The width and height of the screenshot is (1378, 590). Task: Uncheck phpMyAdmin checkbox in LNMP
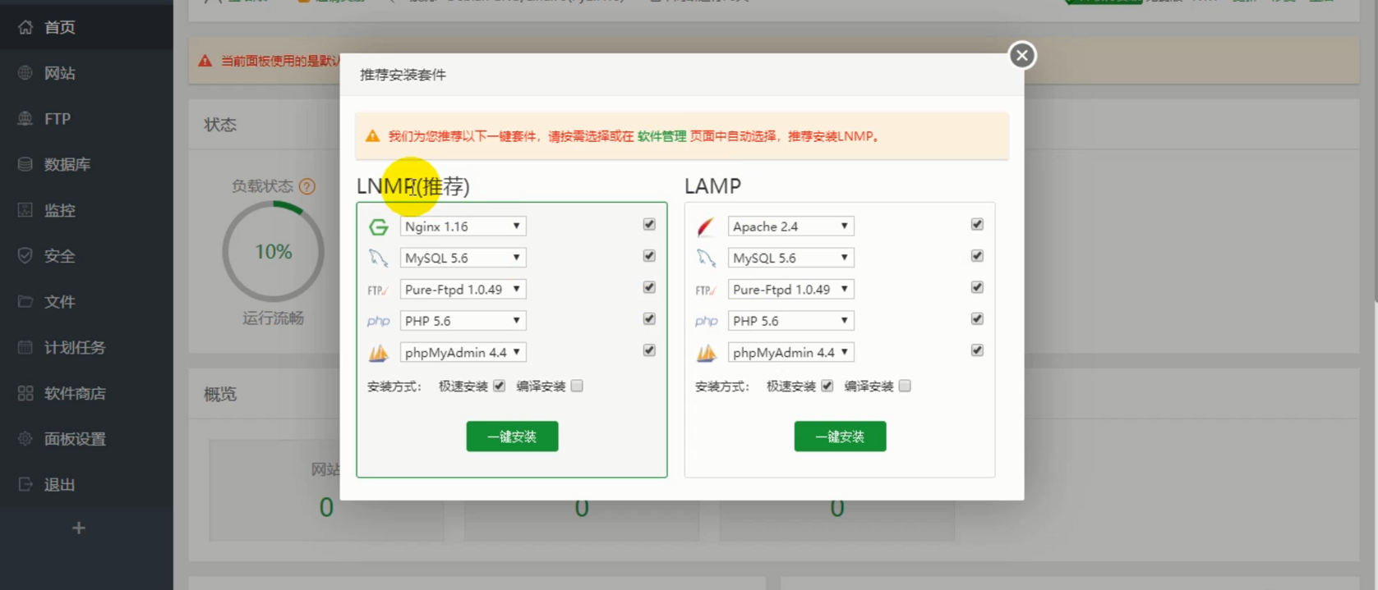(649, 350)
